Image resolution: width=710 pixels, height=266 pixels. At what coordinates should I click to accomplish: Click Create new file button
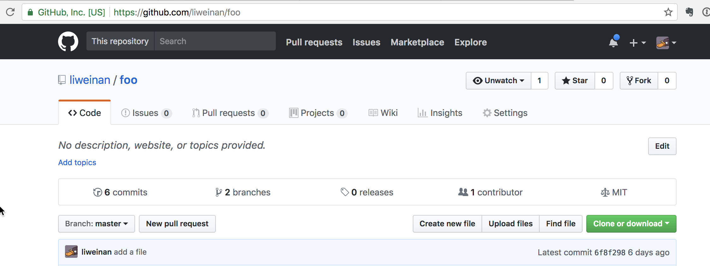[447, 224]
